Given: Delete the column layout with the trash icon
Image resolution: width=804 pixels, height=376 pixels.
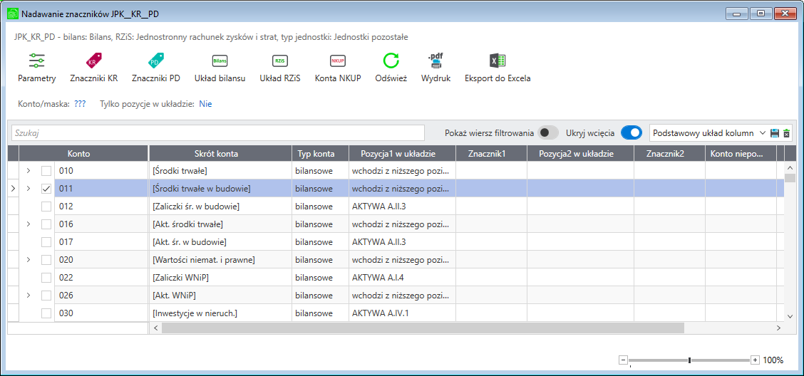Looking at the screenshot, I should 787,133.
